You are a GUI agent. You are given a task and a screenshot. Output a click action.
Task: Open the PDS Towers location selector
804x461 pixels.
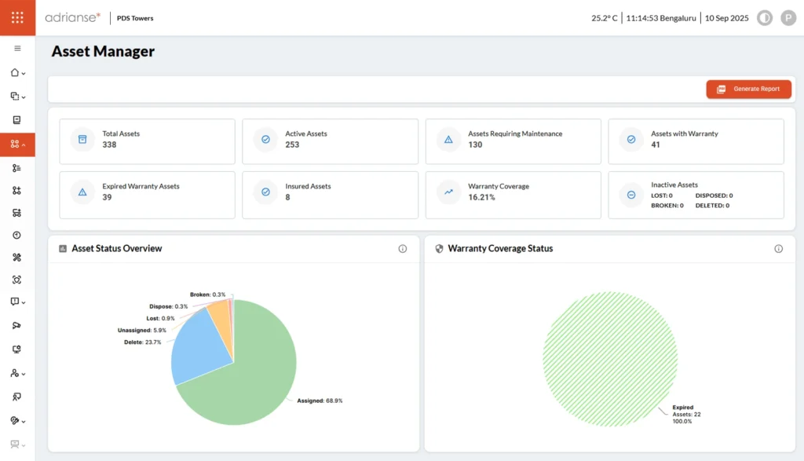tap(134, 17)
